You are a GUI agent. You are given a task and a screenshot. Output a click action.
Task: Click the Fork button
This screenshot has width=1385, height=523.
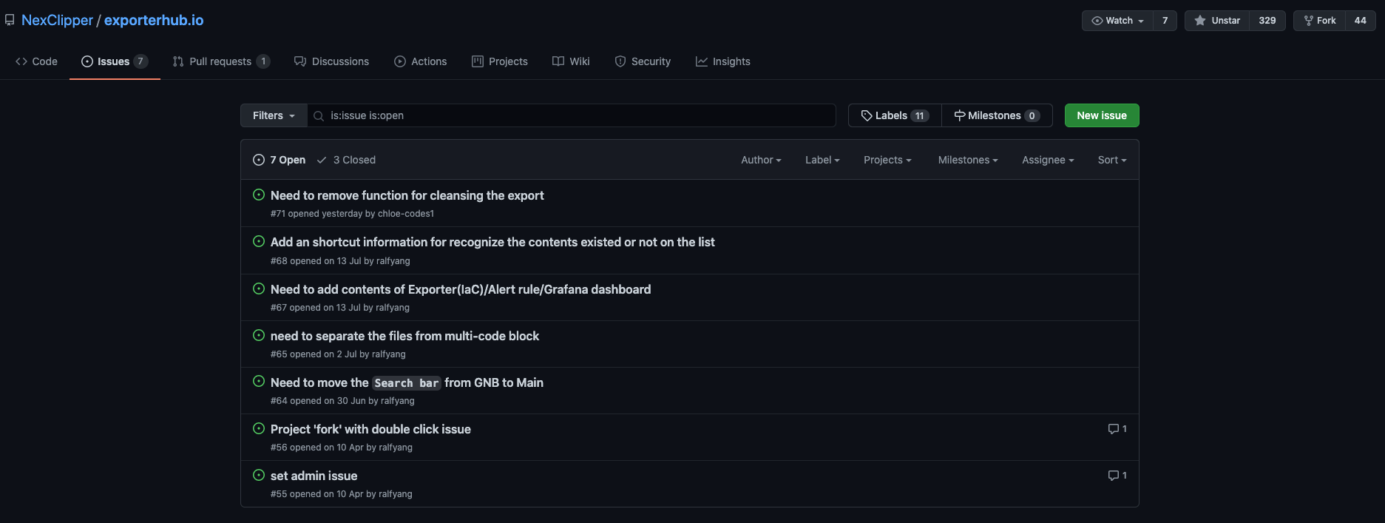click(x=1319, y=21)
